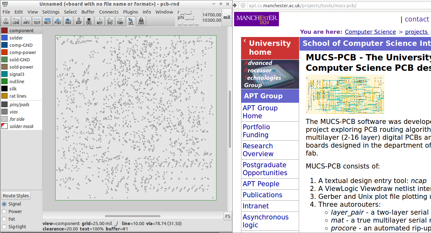Select the THRM thermal tool
Viewport: 431px width, 233px height.
(120, 21)
